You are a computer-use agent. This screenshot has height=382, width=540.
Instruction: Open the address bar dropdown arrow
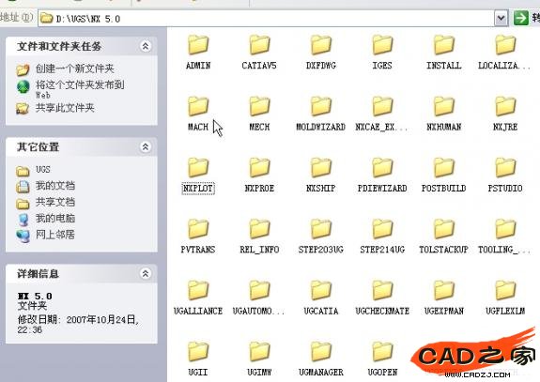point(501,18)
